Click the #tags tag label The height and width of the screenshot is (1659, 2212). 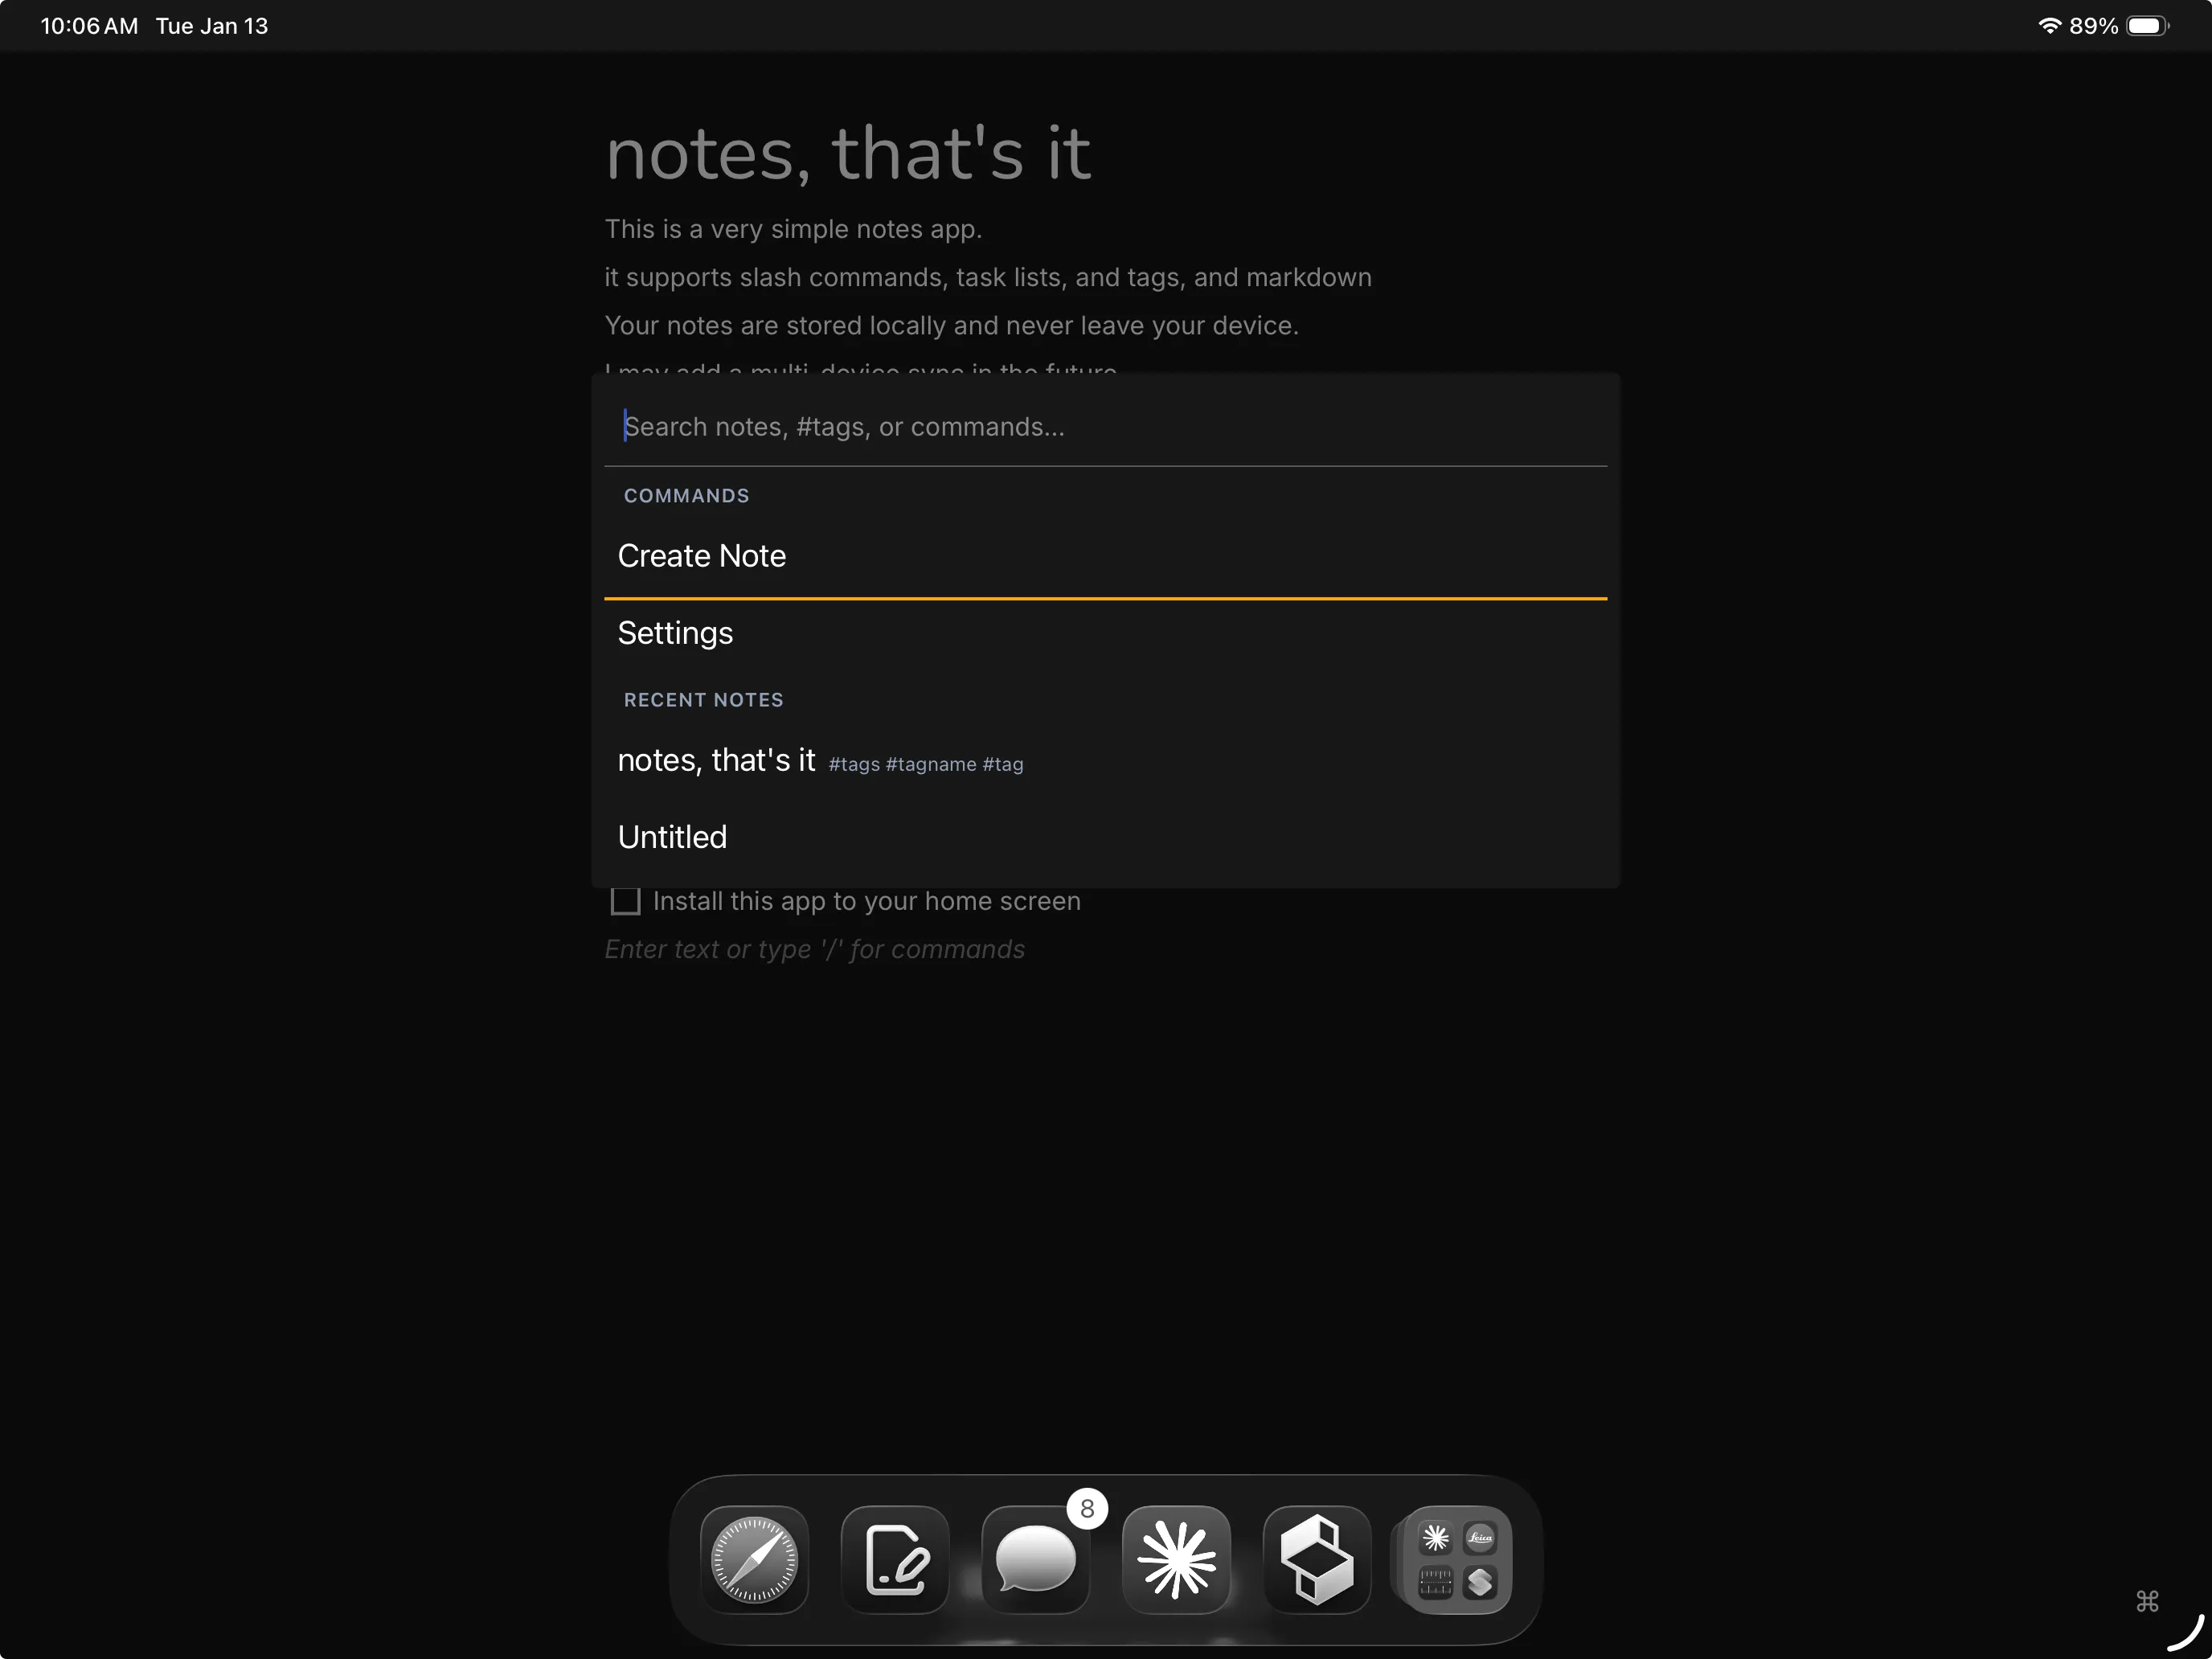[855, 763]
